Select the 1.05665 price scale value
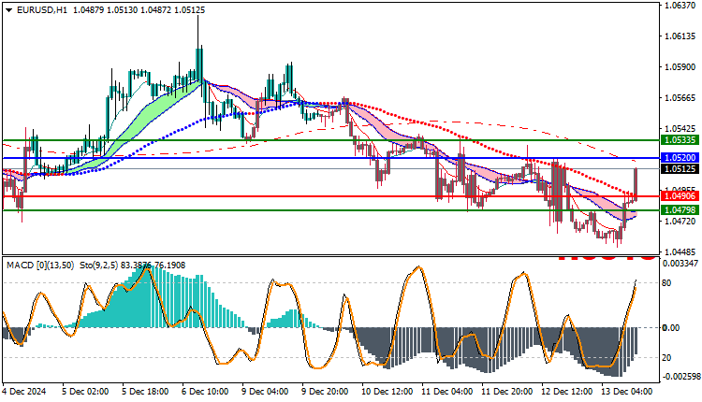 pos(680,98)
